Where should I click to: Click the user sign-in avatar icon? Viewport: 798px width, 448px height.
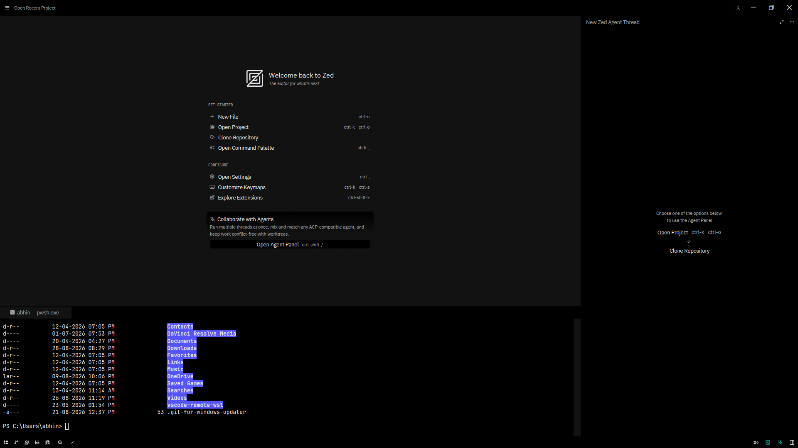(x=738, y=8)
